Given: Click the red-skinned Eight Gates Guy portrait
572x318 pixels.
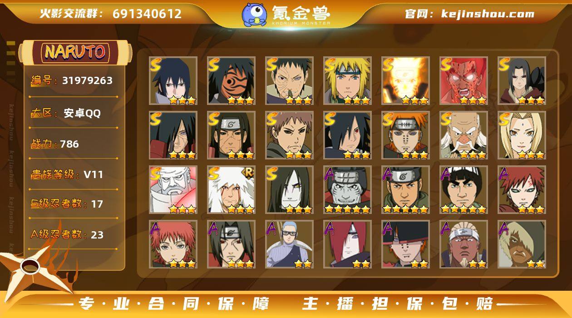Looking at the screenshot, I should pos(464,81).
